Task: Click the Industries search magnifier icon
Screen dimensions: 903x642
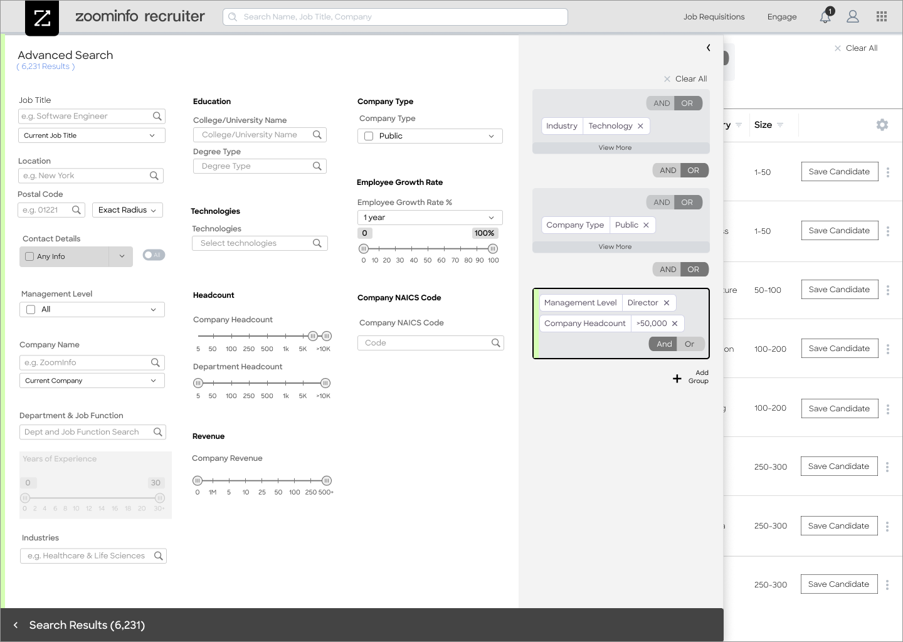Action: pos(159,555)
